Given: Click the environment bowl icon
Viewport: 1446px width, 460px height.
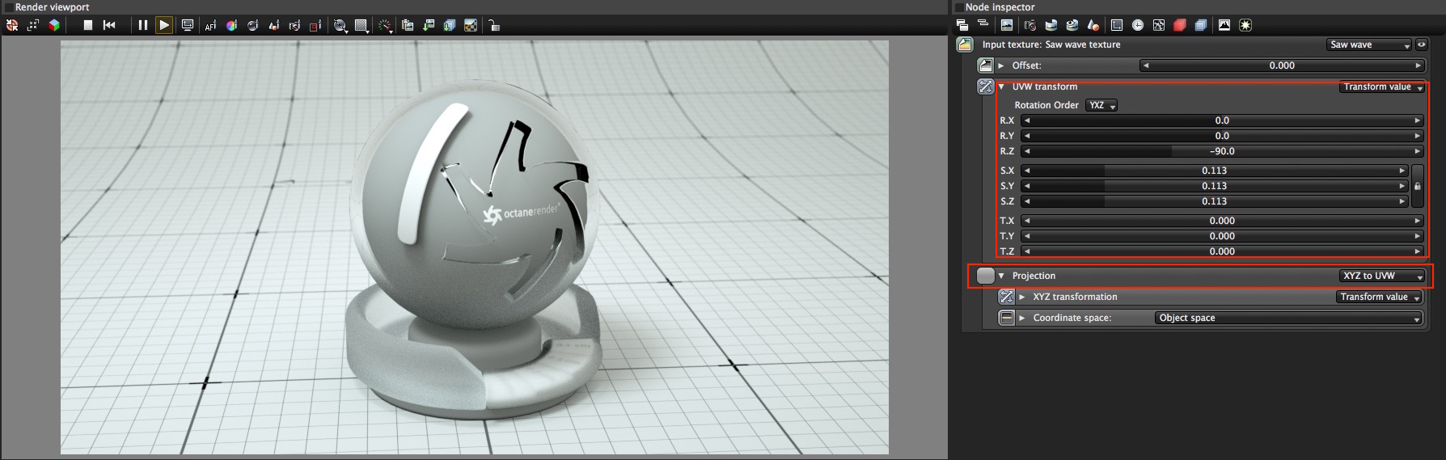Looking at the screenshot, I should pos(1051,25).
